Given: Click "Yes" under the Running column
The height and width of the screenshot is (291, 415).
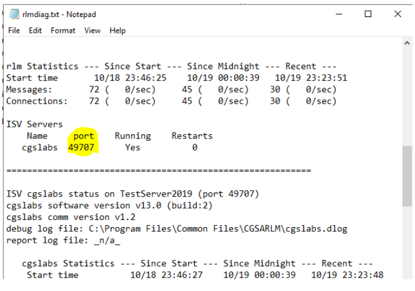Looking at the screenshot, I should pos(133,148).
